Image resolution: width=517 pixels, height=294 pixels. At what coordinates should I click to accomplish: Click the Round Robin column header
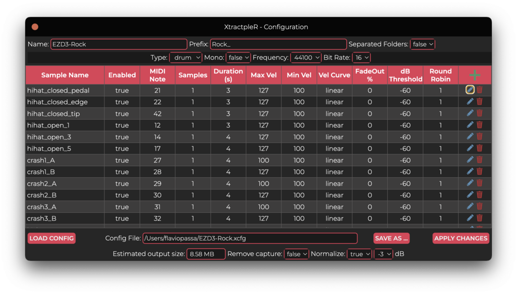[x=440, y=75]
